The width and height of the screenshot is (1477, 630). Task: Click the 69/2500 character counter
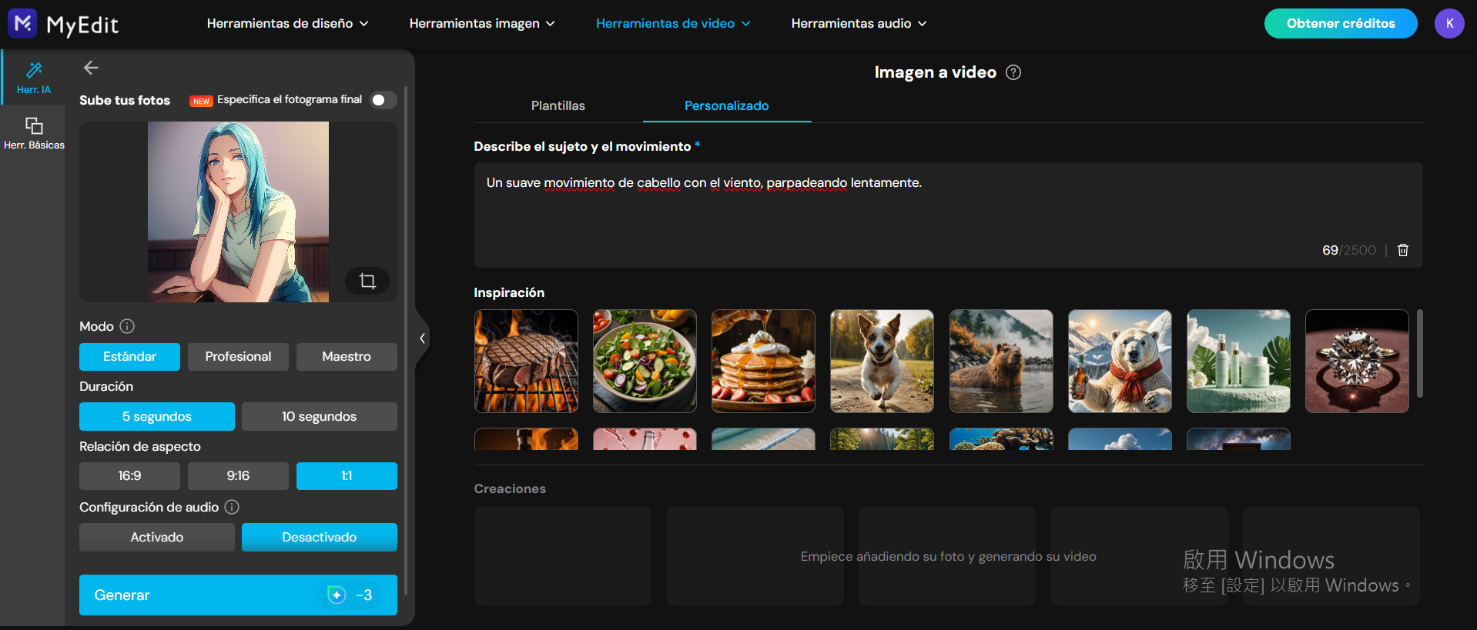point(1349,250)
